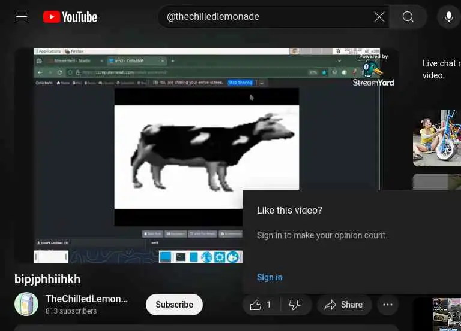Open the new tab plus in streamed browser
Screen dimensions: 461x331
pyautogui.click(x=173, y=60)
